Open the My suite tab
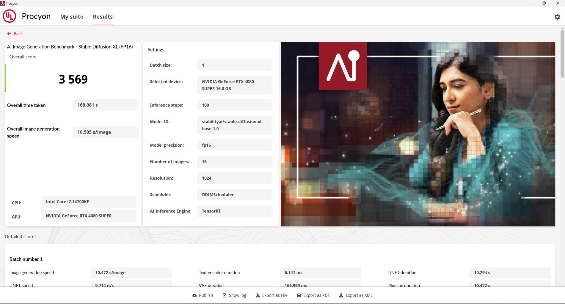565x304 pixels. pyautogui.click(x=72, y=17)
